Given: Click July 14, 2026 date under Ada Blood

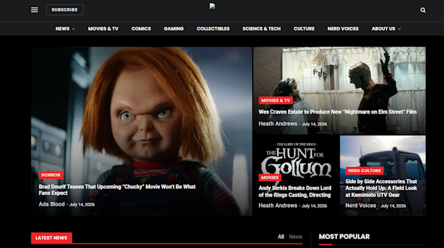Looking at the screenshot, I should point(82,204).
